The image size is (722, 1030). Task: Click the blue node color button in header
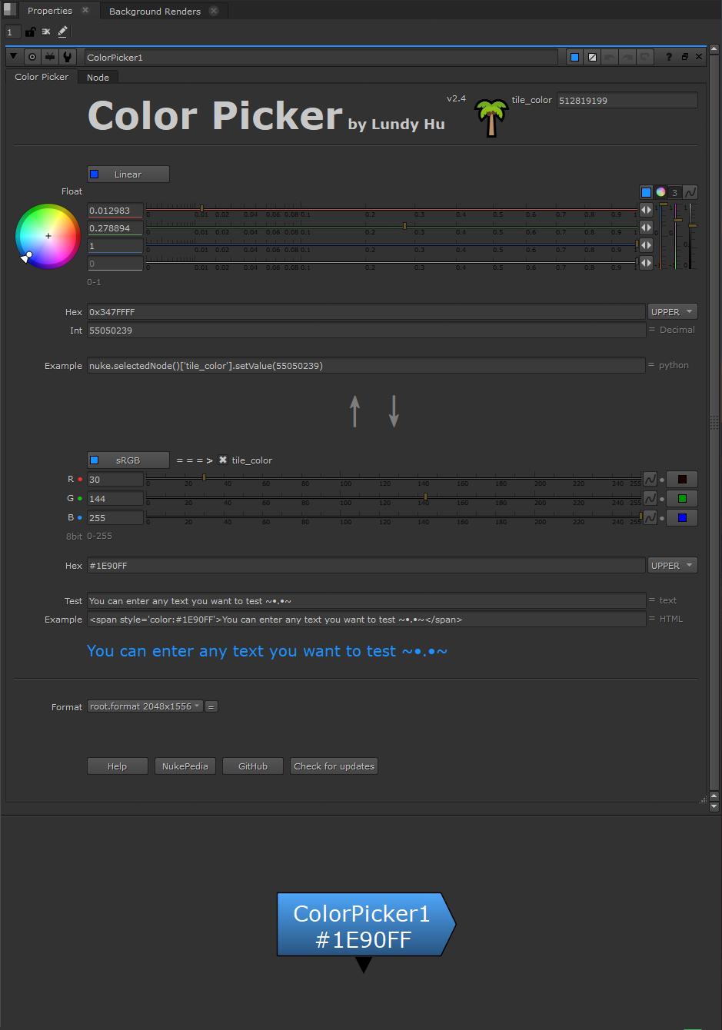(574, 57)
